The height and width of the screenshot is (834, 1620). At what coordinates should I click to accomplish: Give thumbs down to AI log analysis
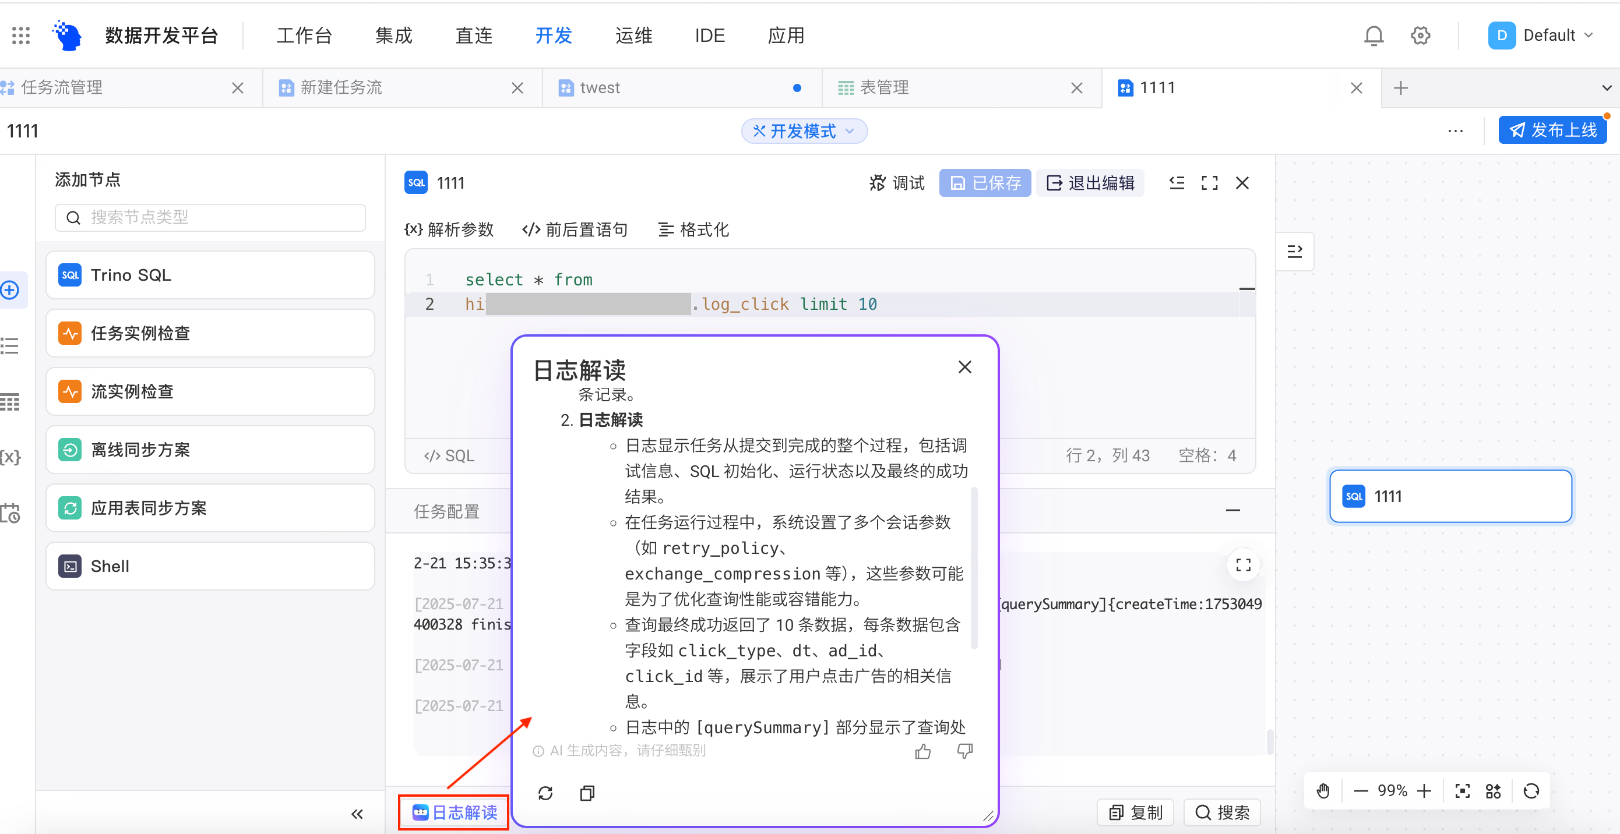(x=964, y=751)
